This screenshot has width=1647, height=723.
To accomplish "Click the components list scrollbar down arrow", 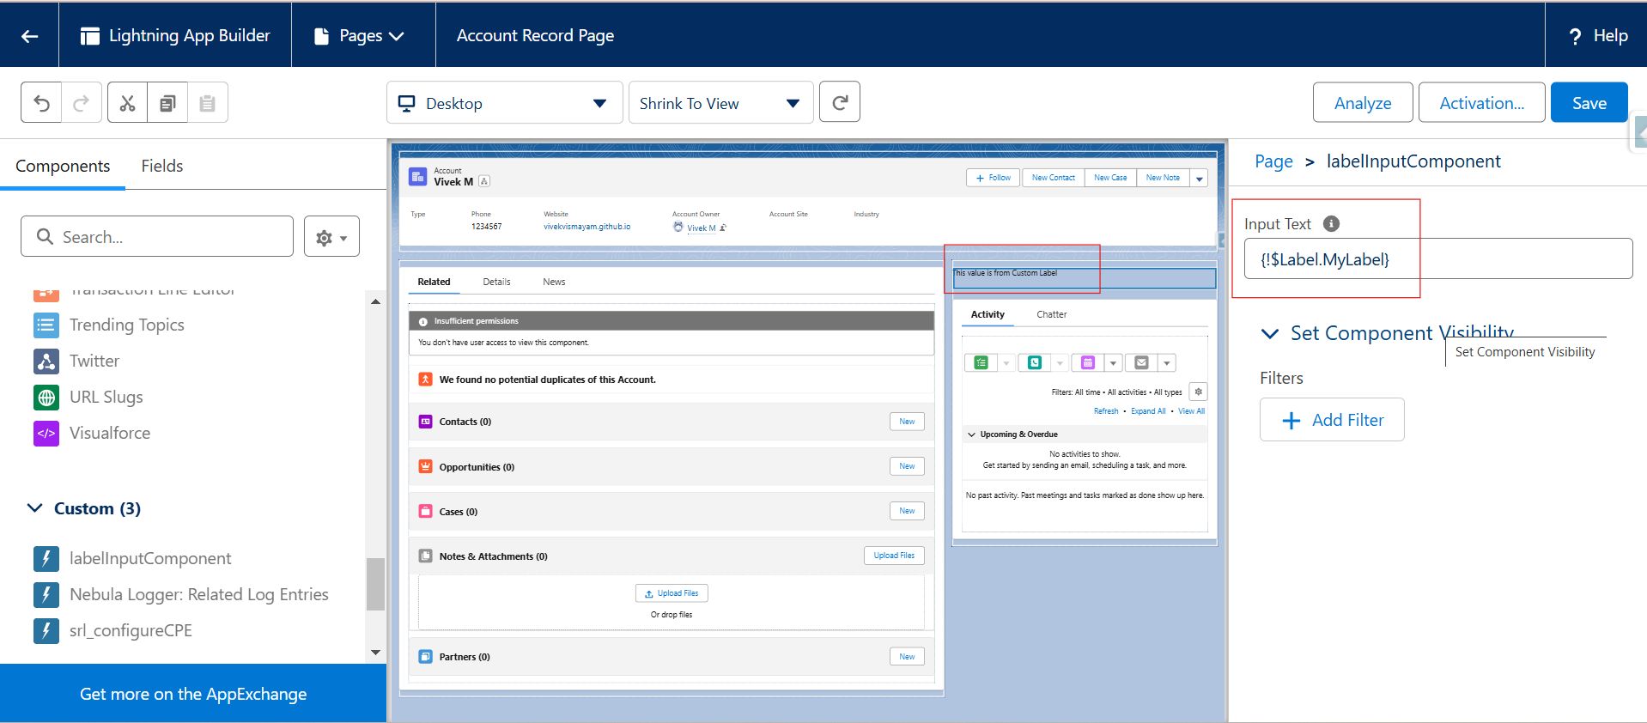I will click(x=375, y=653).
